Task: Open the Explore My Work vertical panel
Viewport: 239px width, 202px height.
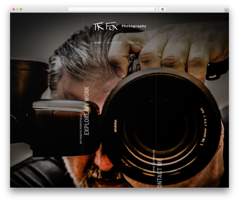Action: (x=87, y=111)
